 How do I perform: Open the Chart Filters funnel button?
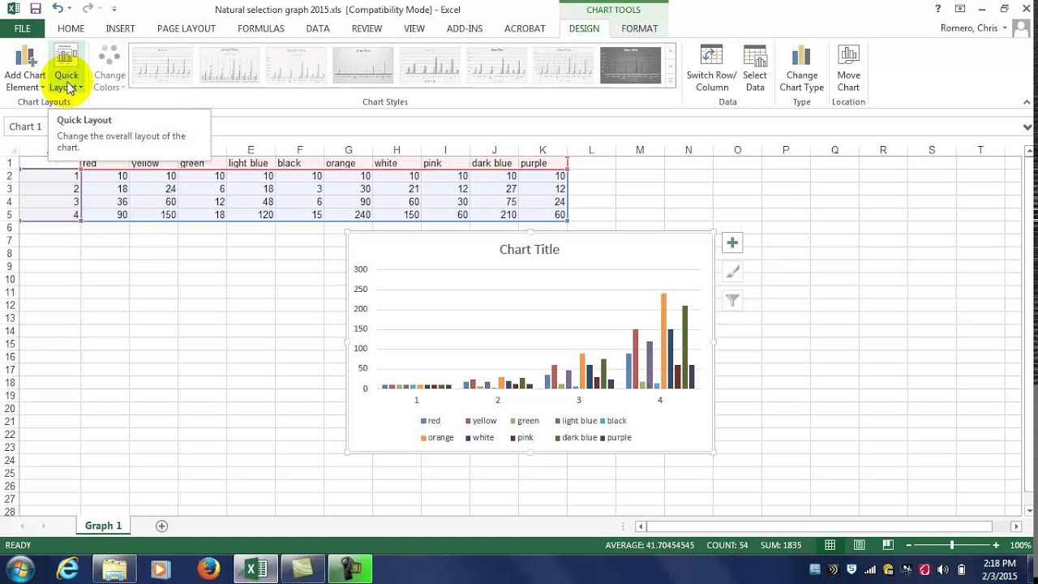732,301
